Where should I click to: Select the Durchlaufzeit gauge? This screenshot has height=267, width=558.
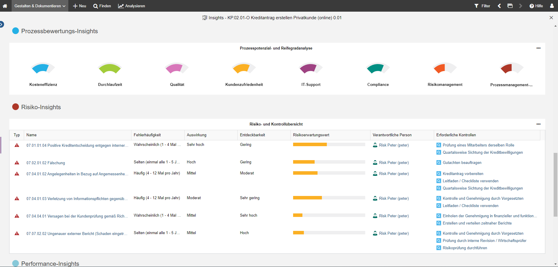click(110, 68)
